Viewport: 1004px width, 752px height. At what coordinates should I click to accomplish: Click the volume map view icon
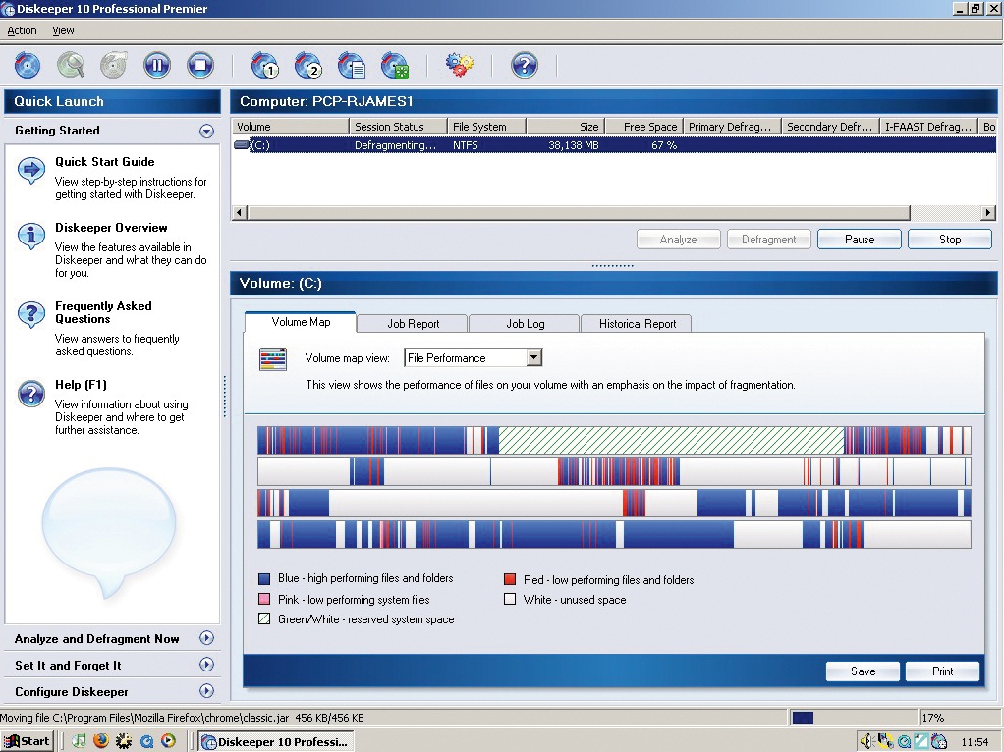(273, 359)
